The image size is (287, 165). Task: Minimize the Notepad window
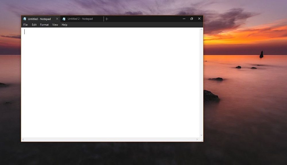pos(184,19)
